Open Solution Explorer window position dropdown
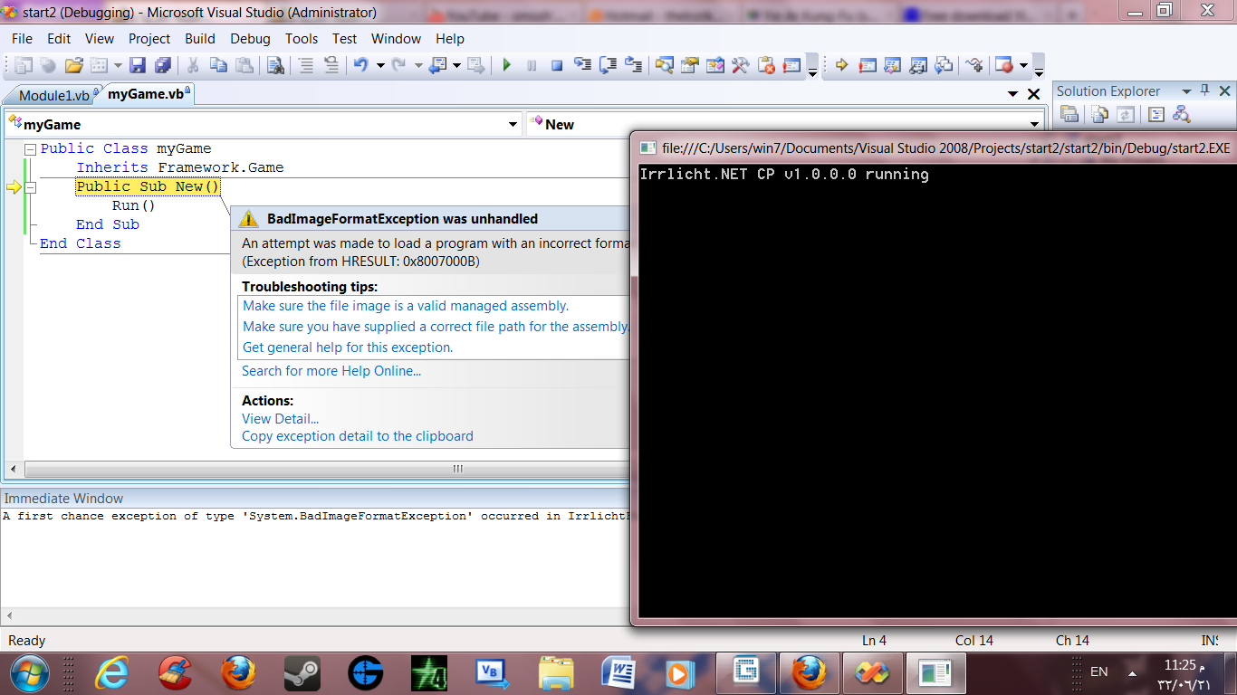The width and height of the screenshot is (1237, 695). 1184,91
